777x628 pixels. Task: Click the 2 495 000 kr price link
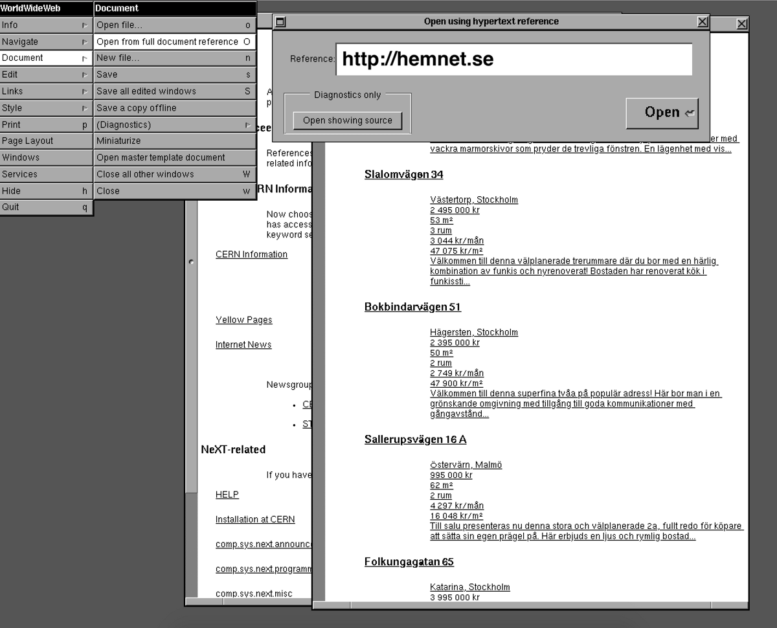pos(455,210)
